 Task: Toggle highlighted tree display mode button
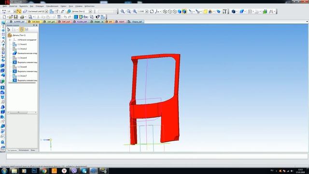pyautogui.click(x=22, y=29)
